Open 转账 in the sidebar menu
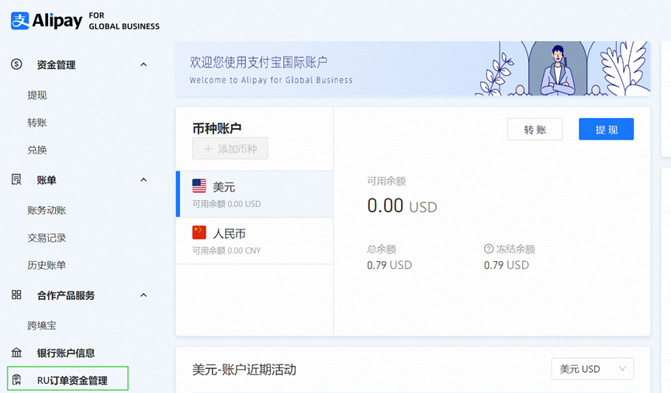The image size is (671, 393). pyautogui.click(x=37, y=122)
